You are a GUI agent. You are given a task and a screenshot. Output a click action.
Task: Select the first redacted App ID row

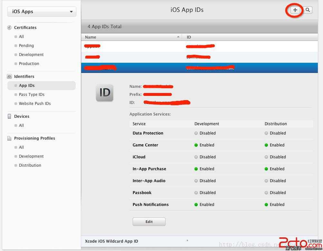[x=199, y=46]
